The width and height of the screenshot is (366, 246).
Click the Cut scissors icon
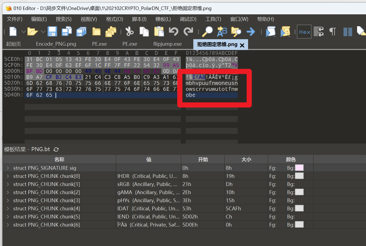(129, 32)
